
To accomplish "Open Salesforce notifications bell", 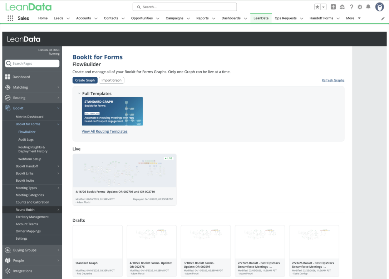I will click(x=368, y=7).
